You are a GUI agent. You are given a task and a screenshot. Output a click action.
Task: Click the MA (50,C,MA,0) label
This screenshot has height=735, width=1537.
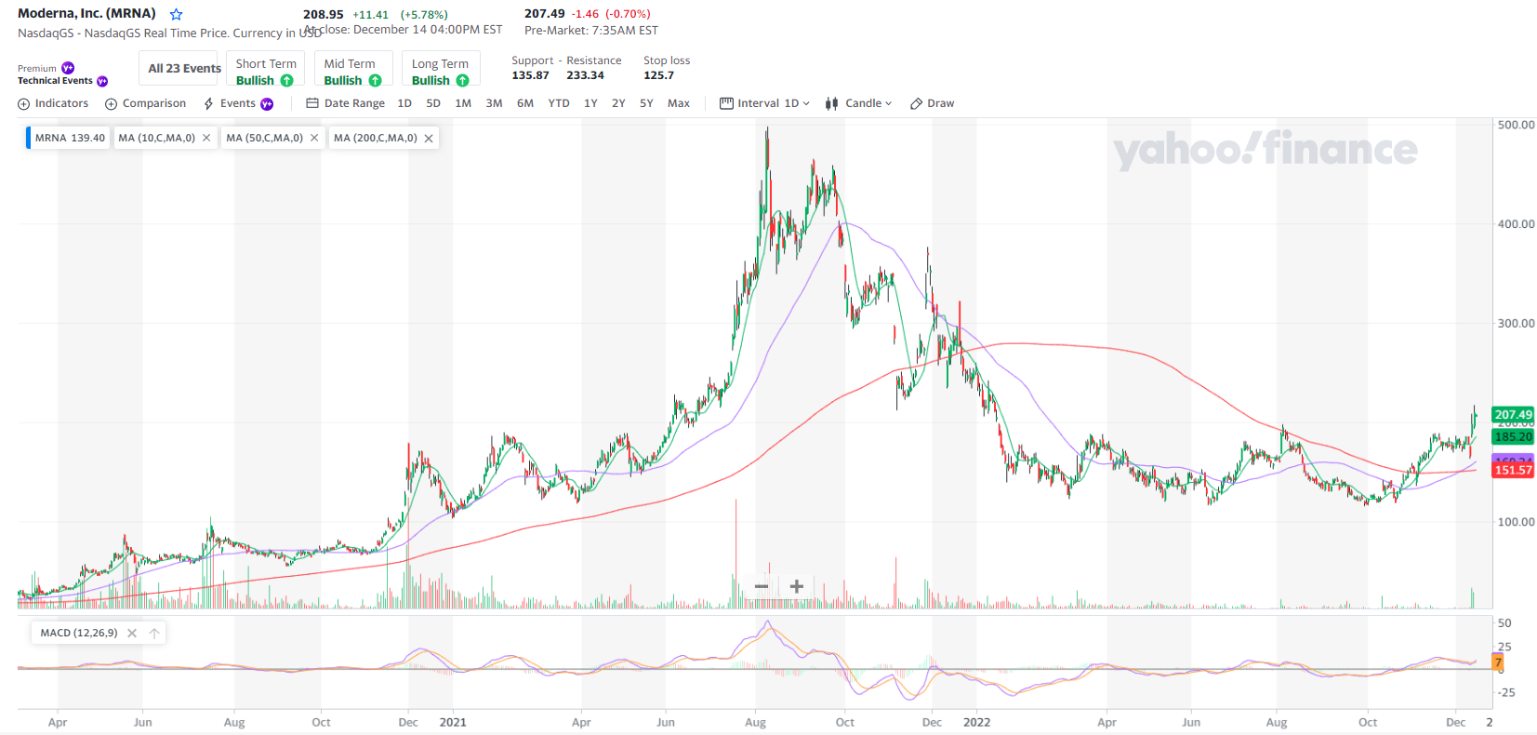pos(265,138)
